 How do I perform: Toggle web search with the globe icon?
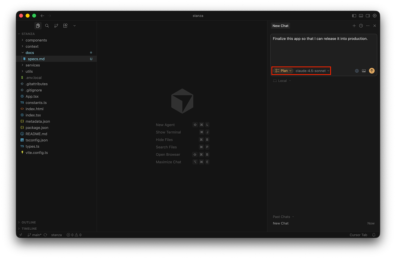357,71
